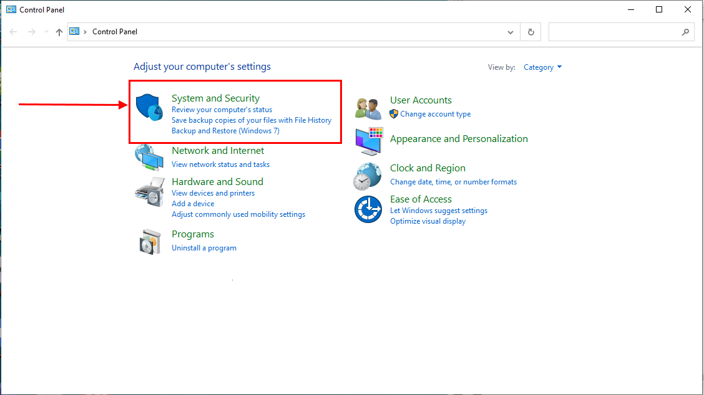Select the Add a device link
The image size is (704, 395).
point(193,204)
